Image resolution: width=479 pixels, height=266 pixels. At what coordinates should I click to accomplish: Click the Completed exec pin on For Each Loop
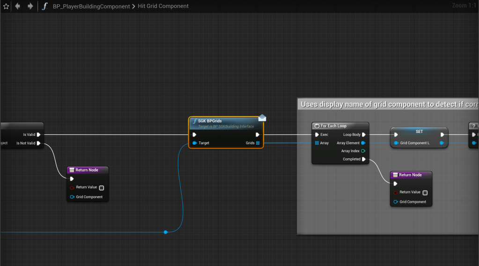364,159
